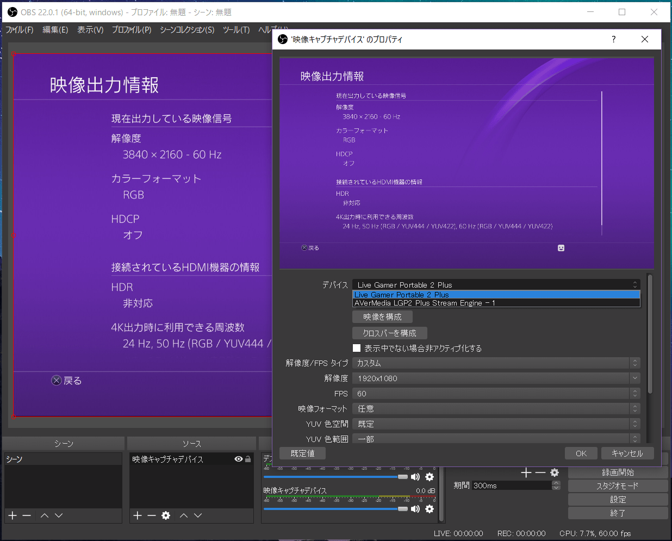The image size is (672, 541).
Task: Increase 期間 duration with up stepper arrow
Action: [x=556, y=483]
